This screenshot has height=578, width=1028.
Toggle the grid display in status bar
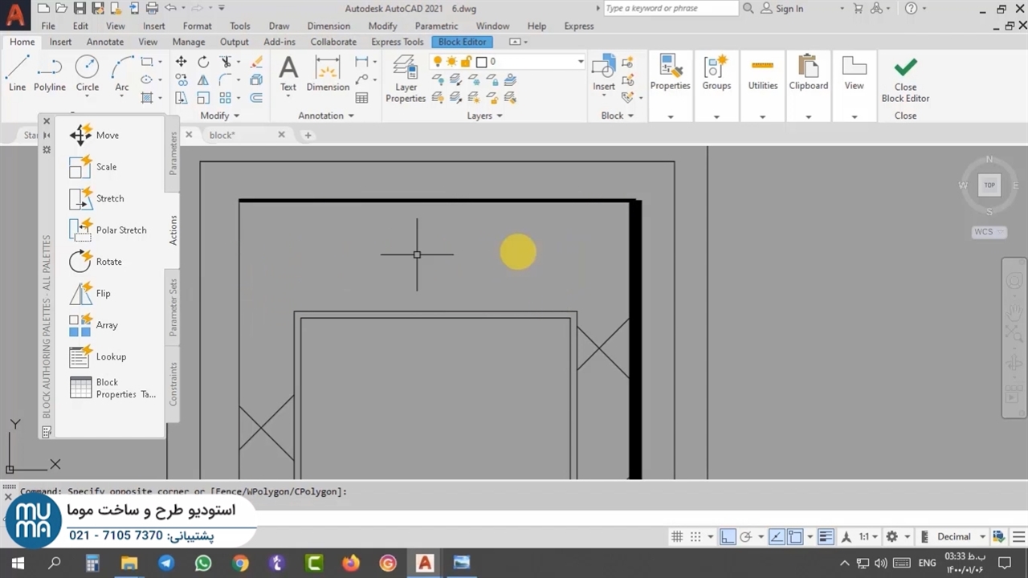click(x=677, y=537)
